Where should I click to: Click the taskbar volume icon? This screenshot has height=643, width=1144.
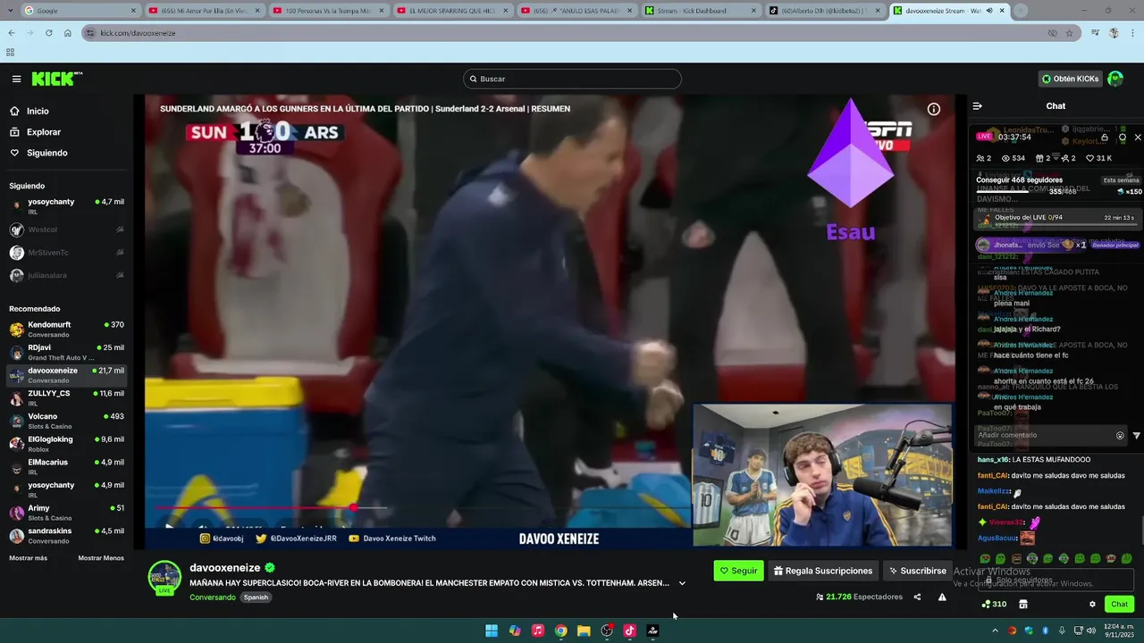pyautogui.click(x=1090, y=630)
